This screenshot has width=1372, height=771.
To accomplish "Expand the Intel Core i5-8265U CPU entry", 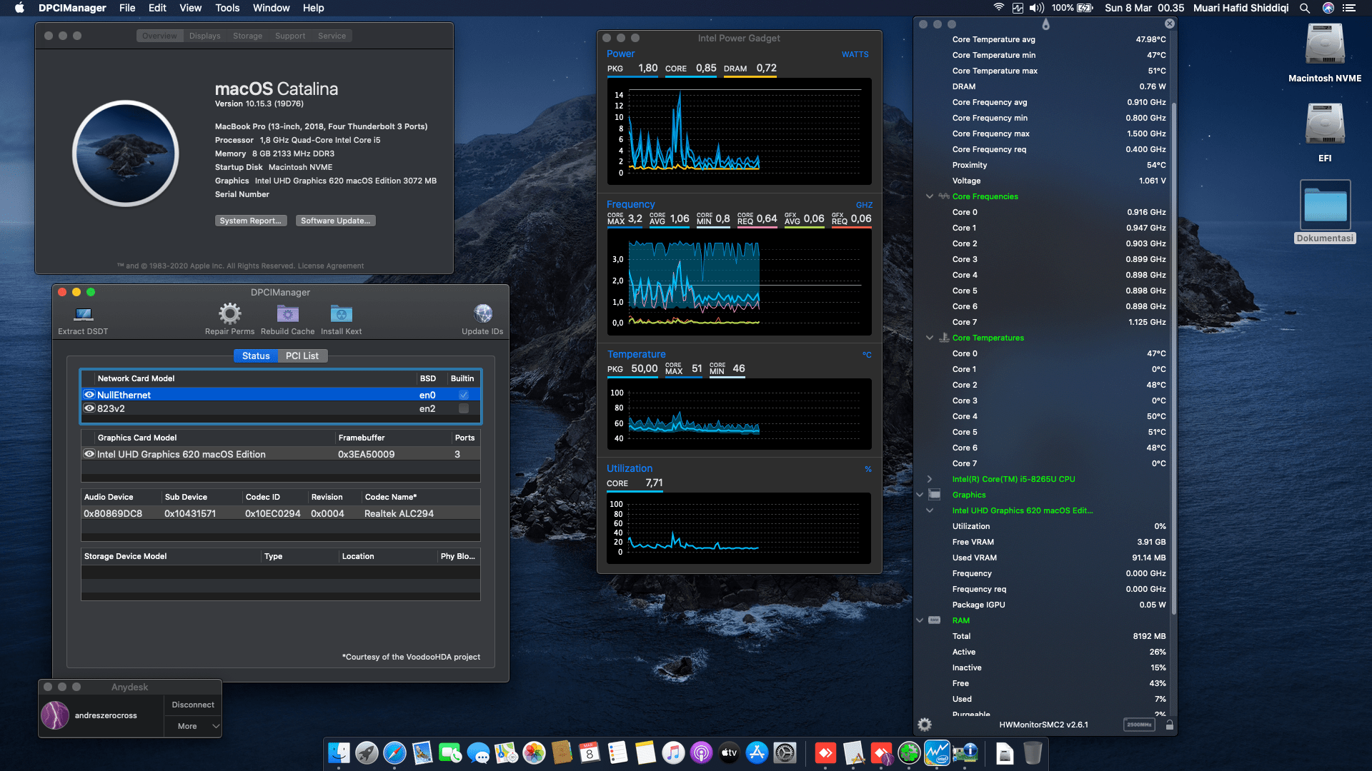I will pos(930,479).
